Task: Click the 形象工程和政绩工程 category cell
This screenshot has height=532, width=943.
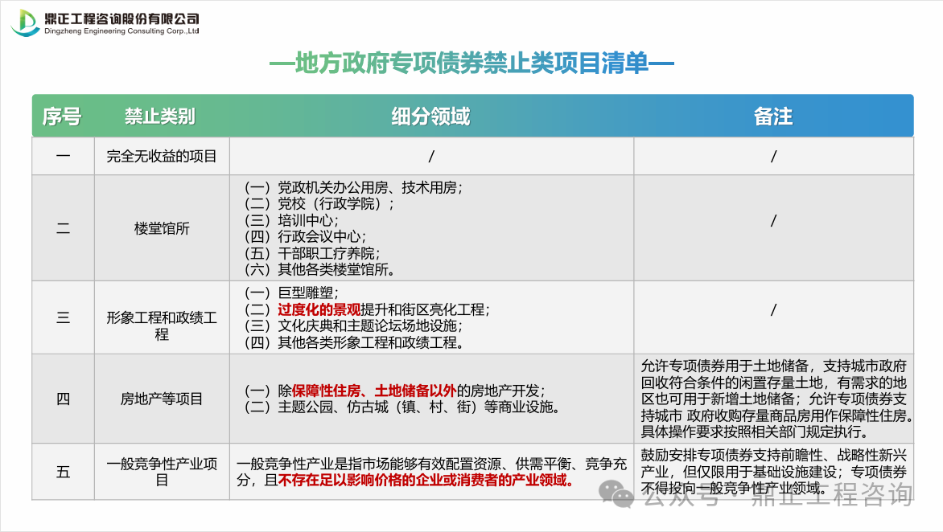Action: [x=162, y=325]
